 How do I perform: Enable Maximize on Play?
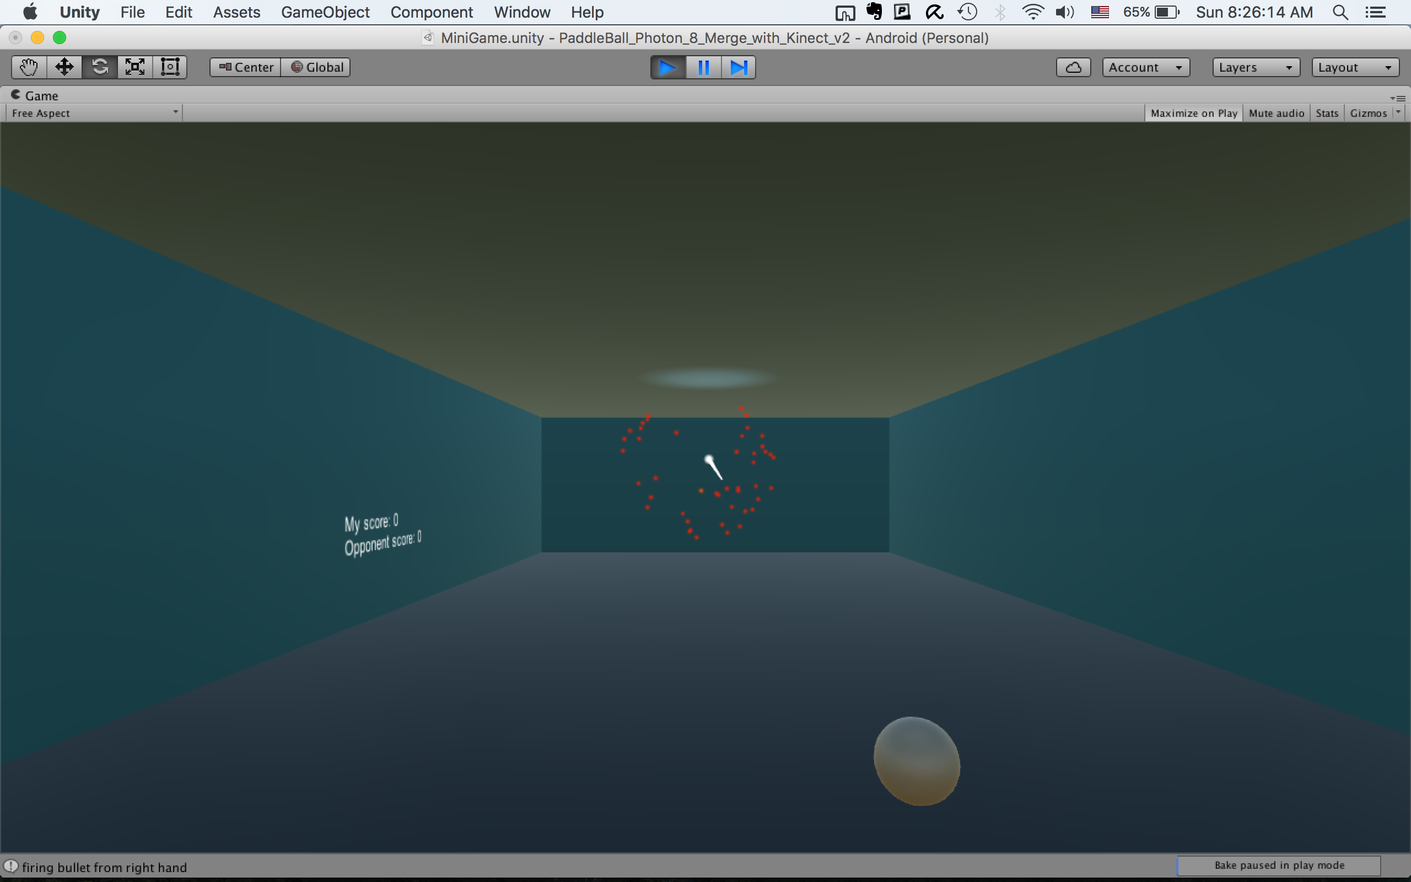pos(1193,113)
